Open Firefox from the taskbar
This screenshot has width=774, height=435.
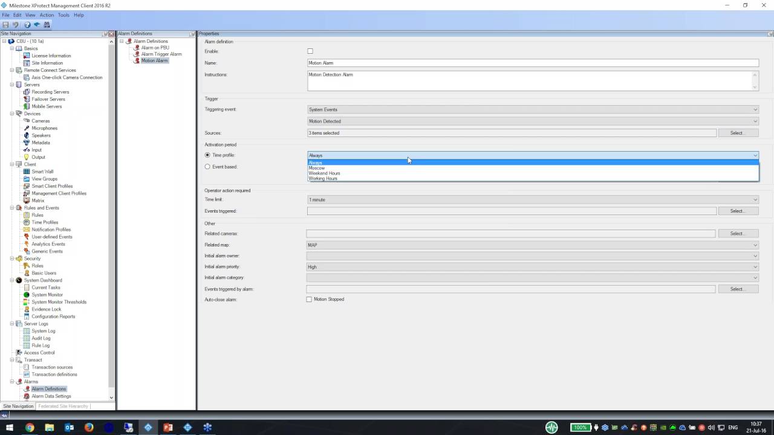[89, 427]
